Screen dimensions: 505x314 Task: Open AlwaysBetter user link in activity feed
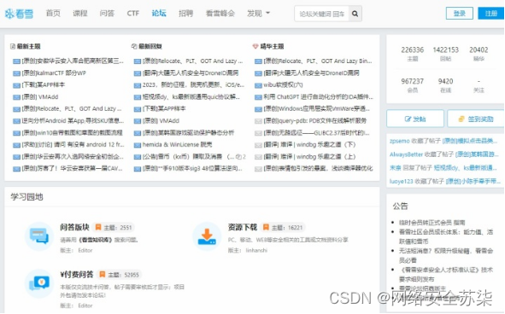click(406, 154)
